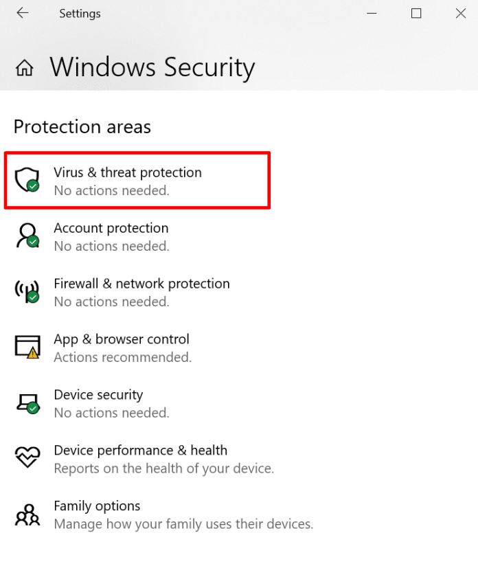Open Firewall & network protection

pyautogui.click(x=141, y=284)
